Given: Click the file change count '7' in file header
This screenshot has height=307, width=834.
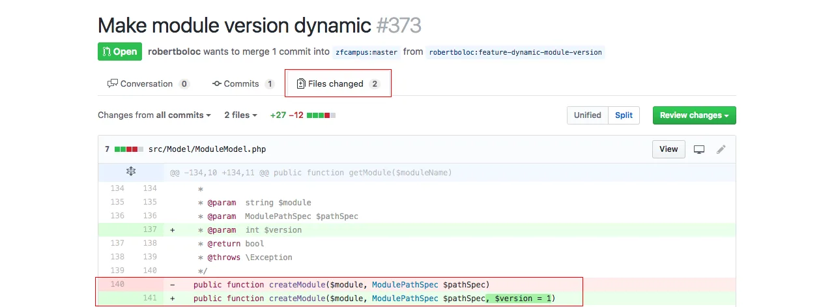Looking at the screenshot, I should [x=107, y=149].
